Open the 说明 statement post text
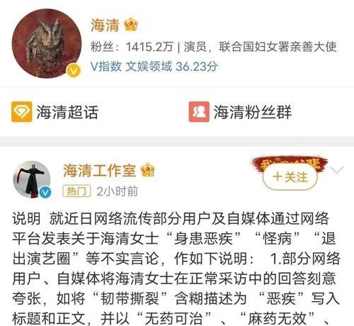The width and height of the screenshot is (354, 326). tap(176, 268)
